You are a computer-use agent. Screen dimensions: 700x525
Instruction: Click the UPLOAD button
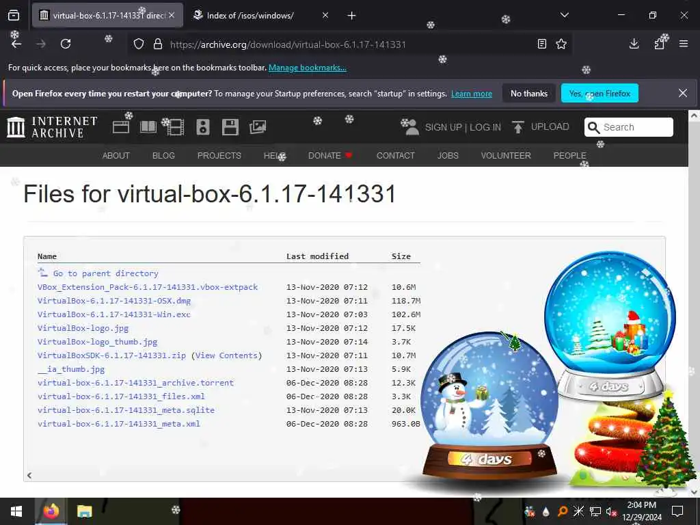tap(541, 127)
